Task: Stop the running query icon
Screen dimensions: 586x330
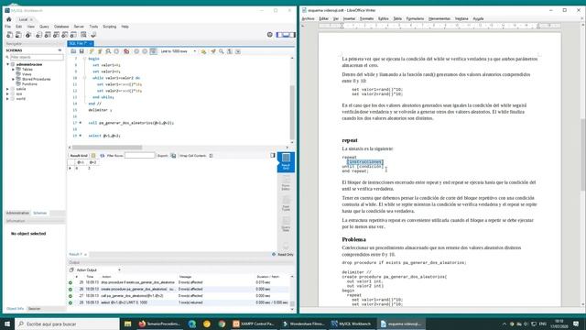Action: point(116,51)
